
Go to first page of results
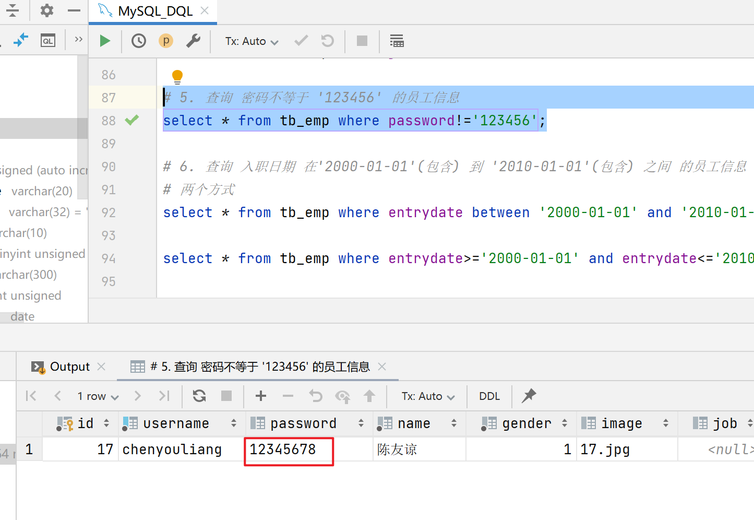[x=31, y=396]
